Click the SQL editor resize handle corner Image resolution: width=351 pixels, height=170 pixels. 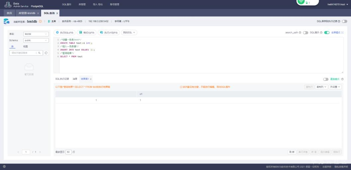(342, 72)
